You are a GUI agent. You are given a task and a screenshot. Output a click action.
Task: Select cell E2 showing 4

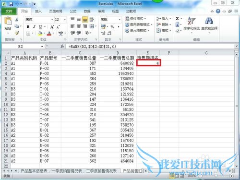[x=148, y=63]
